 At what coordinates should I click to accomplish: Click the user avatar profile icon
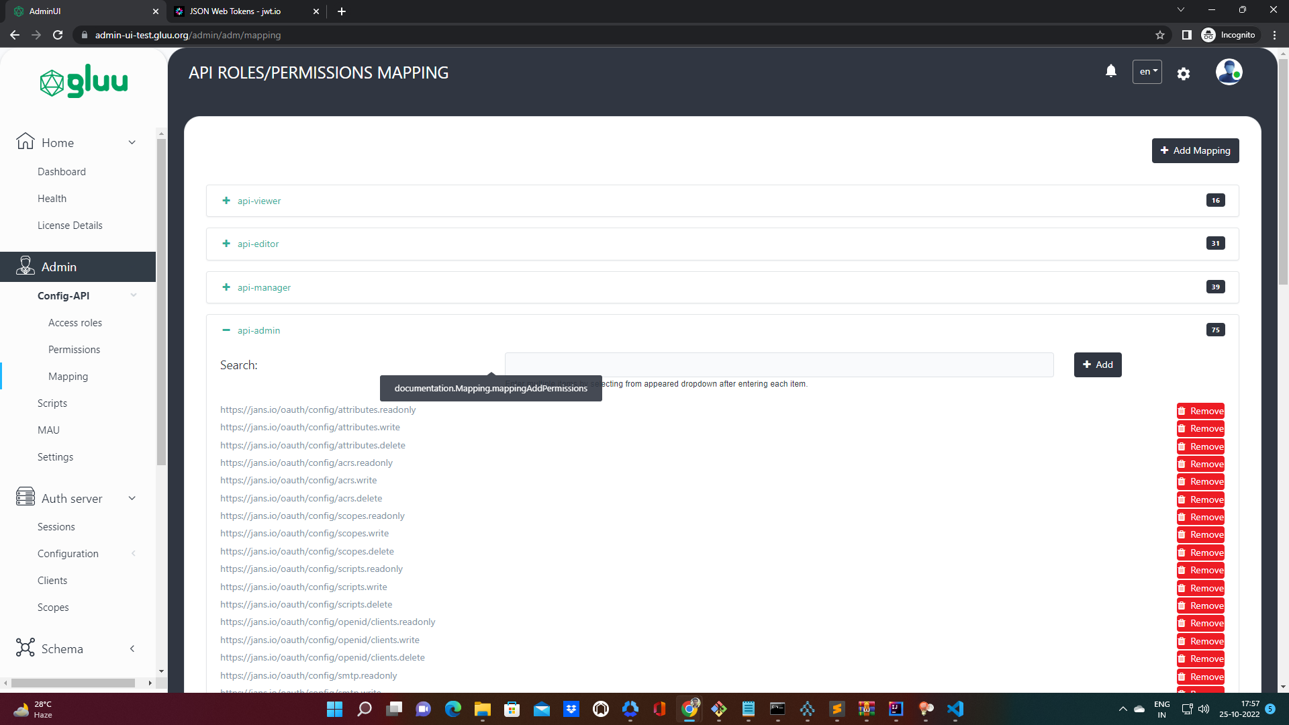point(1229,72)
